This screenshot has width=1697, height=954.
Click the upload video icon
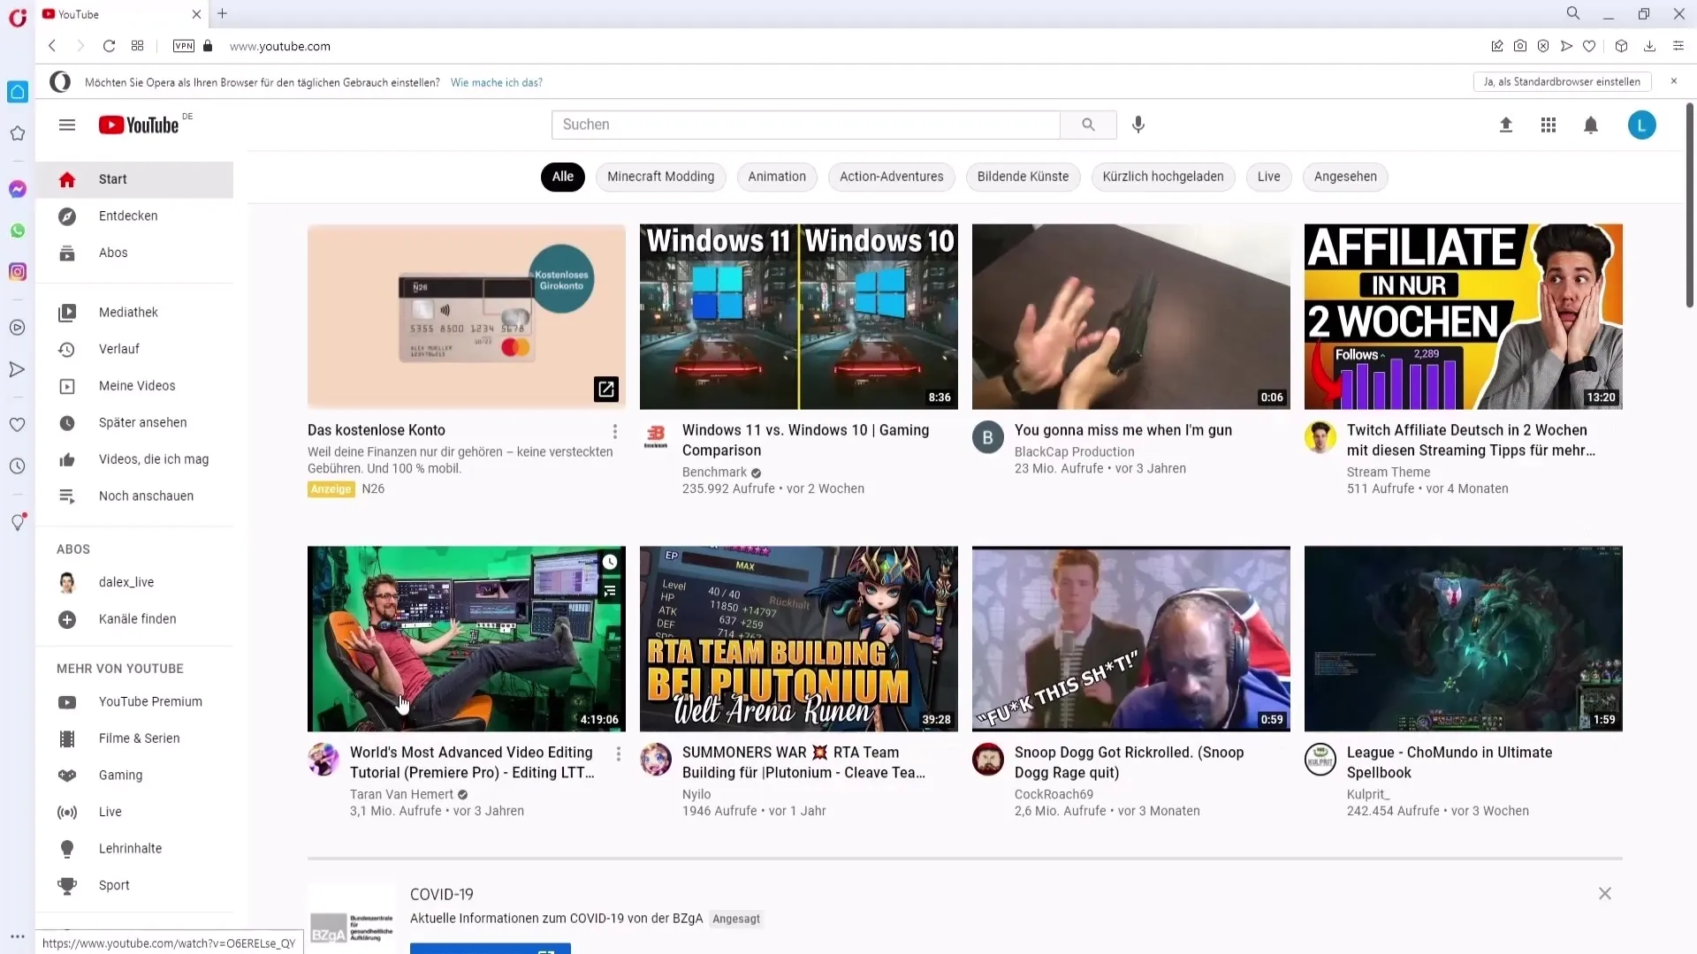click(x=1504, y=125)
